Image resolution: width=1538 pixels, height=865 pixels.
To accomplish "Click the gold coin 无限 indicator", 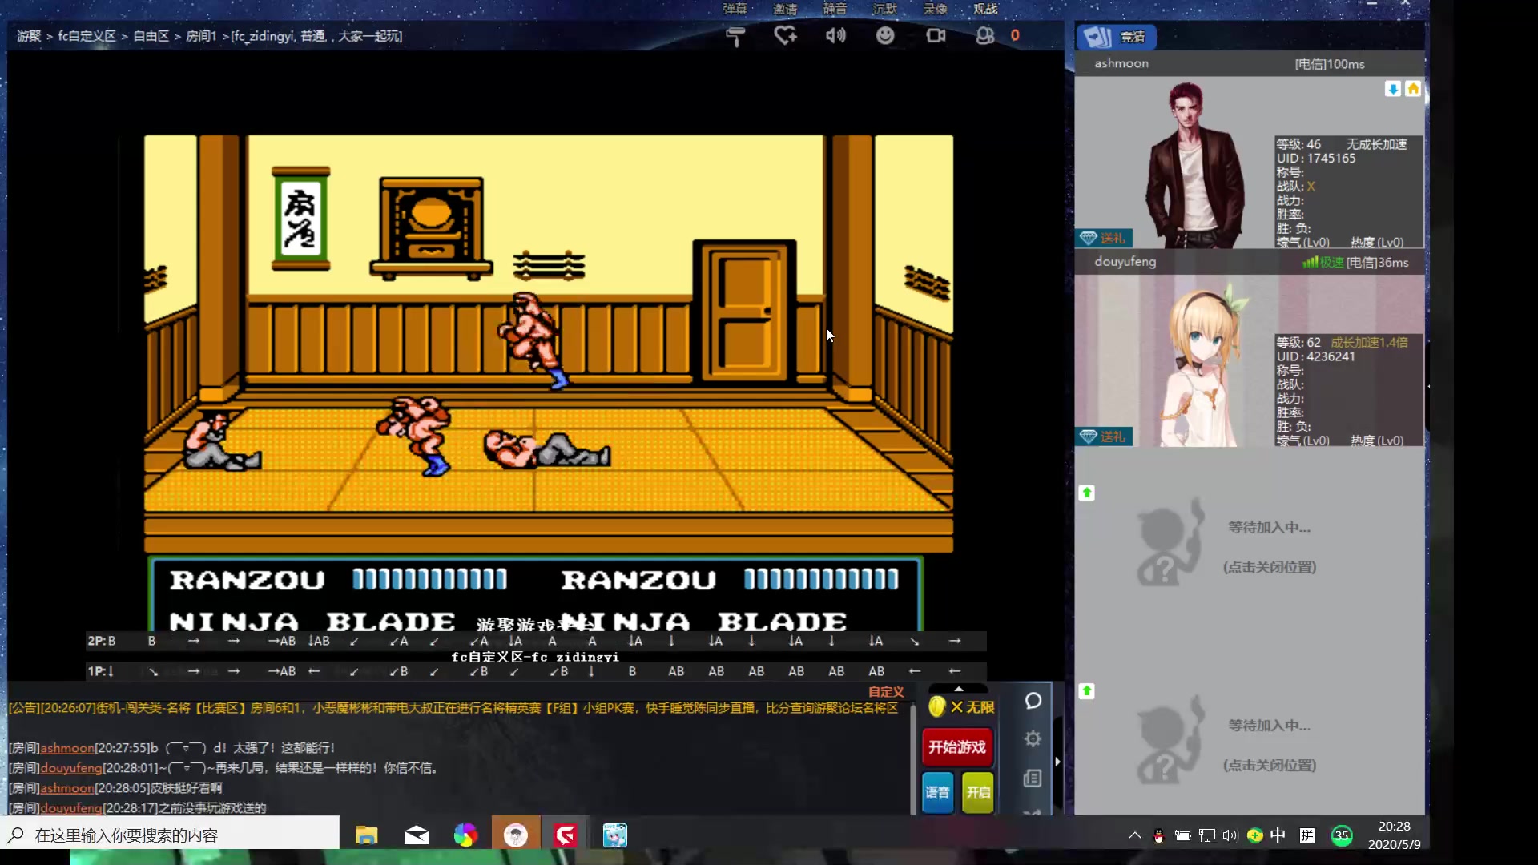I will coord(960,707).
